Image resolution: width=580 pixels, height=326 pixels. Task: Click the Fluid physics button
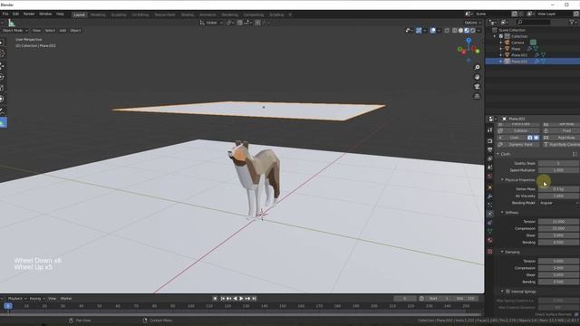pos(562,130)
